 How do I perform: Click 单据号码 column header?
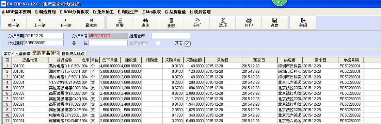(x=351, y=60)
